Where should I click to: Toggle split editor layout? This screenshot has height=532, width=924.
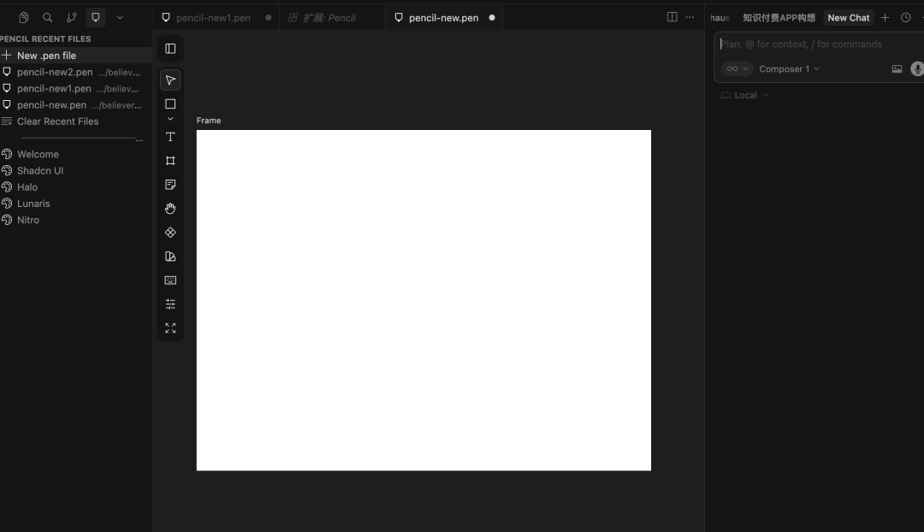coord(672,17)
